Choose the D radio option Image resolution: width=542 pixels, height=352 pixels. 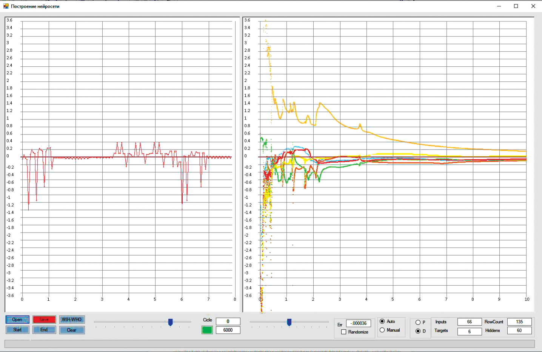tap(418, 331)
